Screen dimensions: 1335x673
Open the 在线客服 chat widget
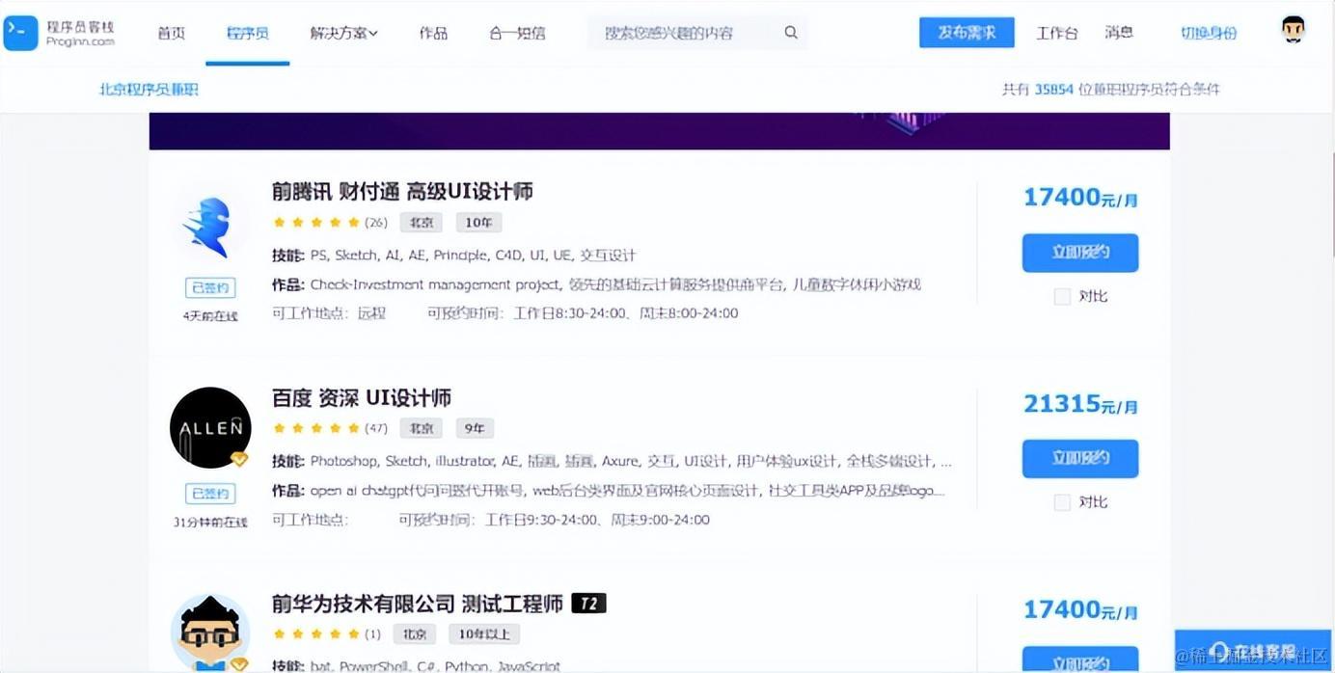point(1254,651)
